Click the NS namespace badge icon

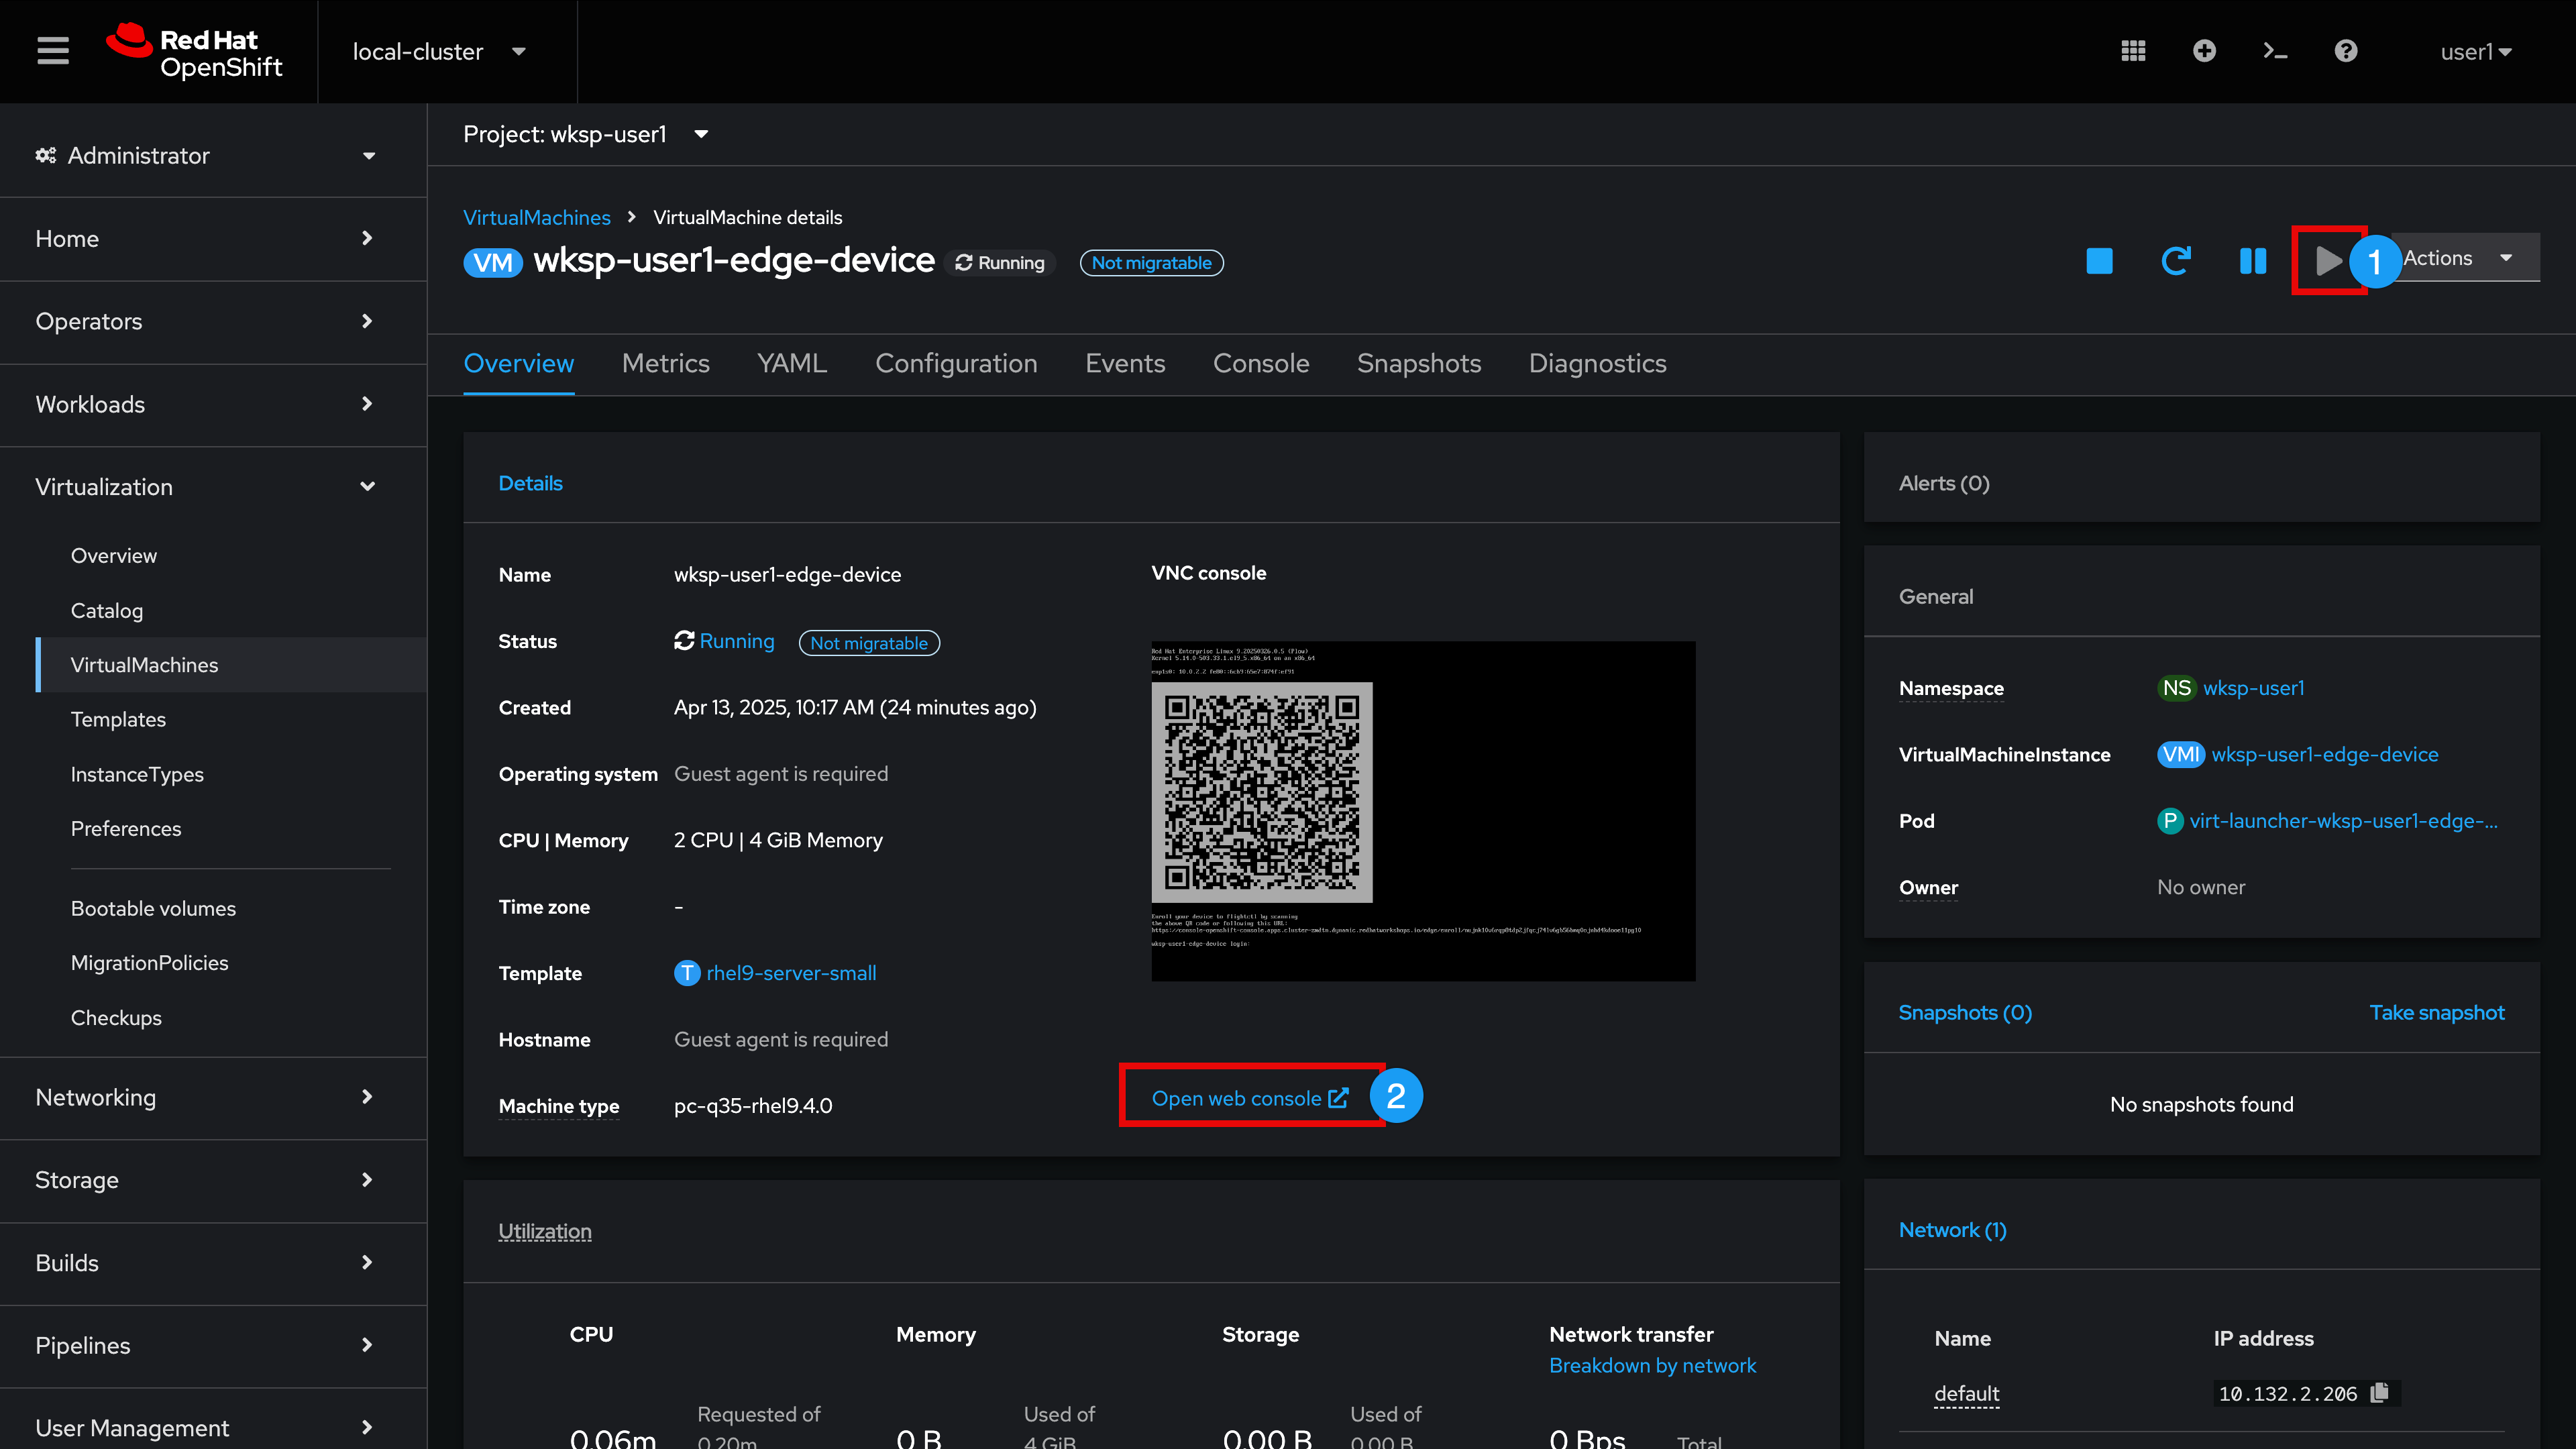click(2176, 688)
